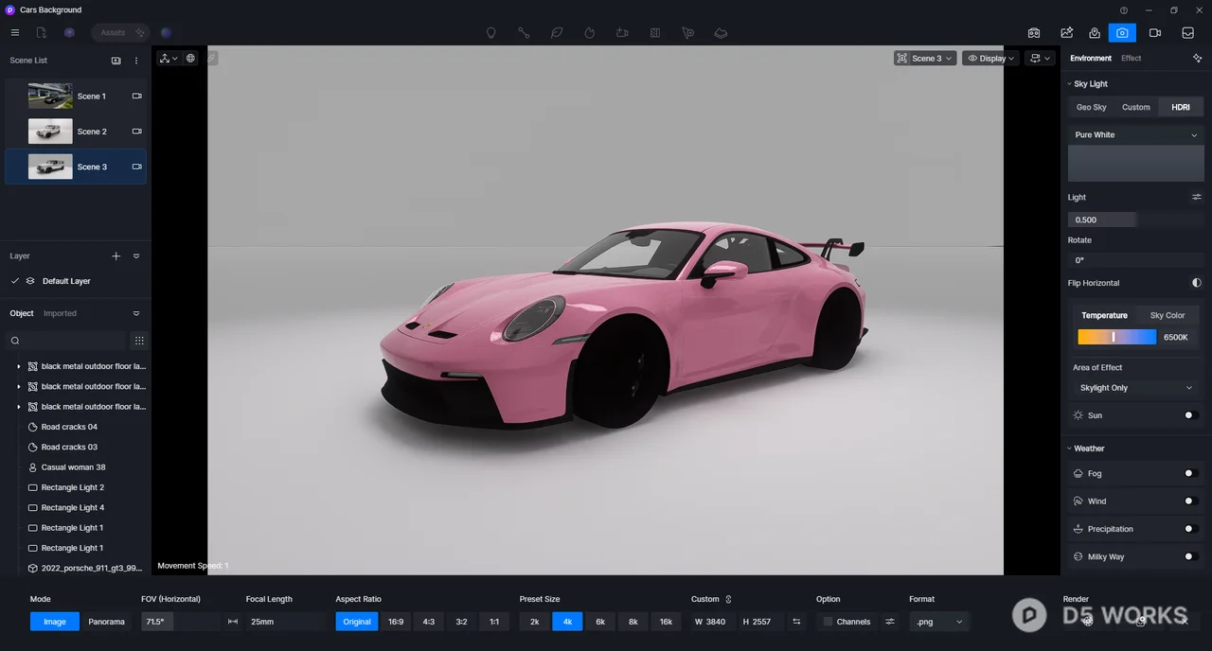Select the 8k preset size
The image size is (1212, 651).
[x=633, y=622]
